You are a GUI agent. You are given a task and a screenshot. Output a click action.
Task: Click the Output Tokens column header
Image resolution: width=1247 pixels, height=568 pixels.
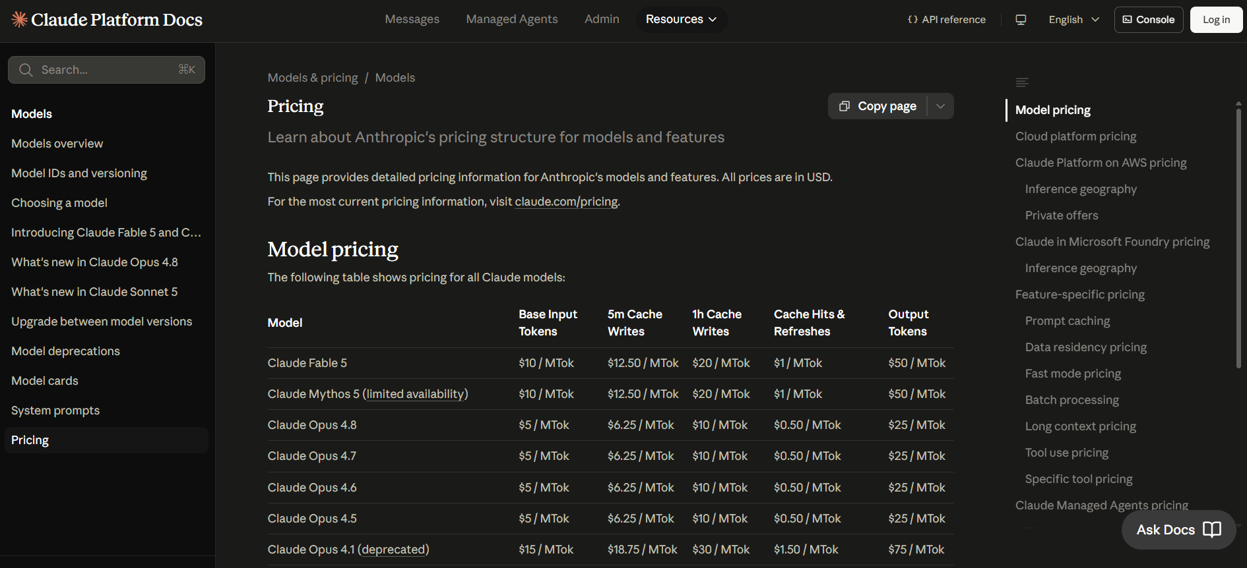point(908,323)
